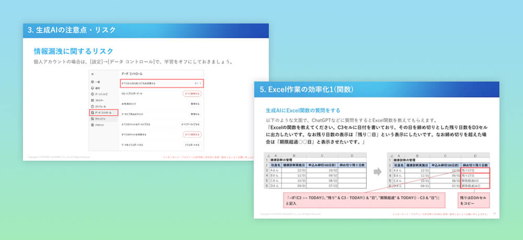Click 09/02 cell in left table
Screen dimensions: 523x240
point(322,175)
